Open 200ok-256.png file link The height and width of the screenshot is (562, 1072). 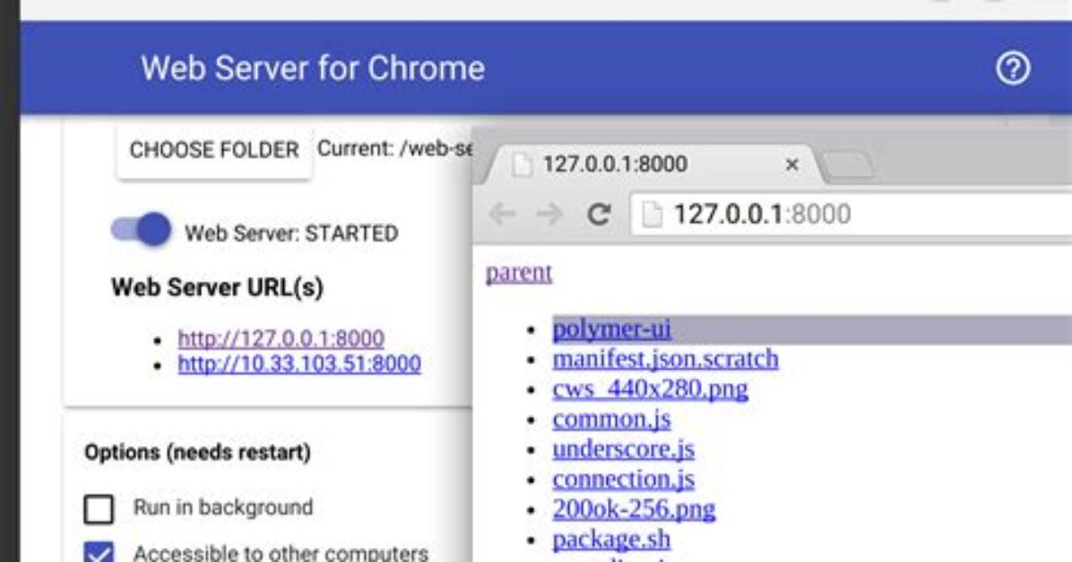pos(634,509)
